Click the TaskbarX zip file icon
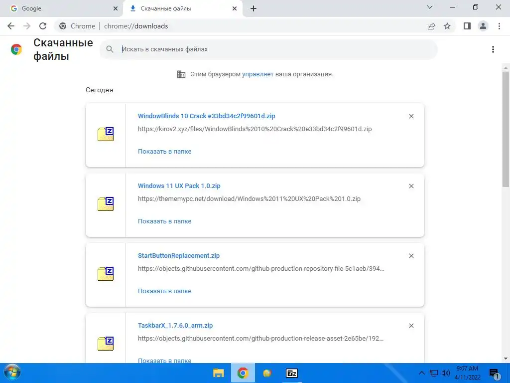This screenshot has height=383, width=510. point(106,344)
